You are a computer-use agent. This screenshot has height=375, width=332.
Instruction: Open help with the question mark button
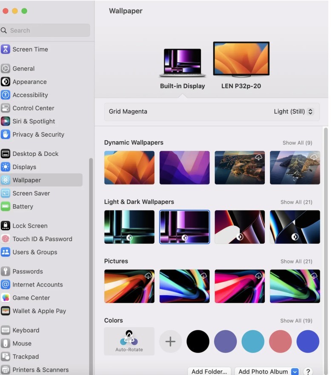(x=308, y=372)
